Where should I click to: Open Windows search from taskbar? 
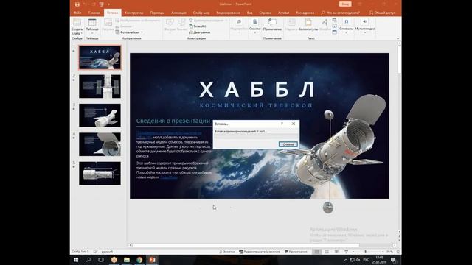pos(88,260)
